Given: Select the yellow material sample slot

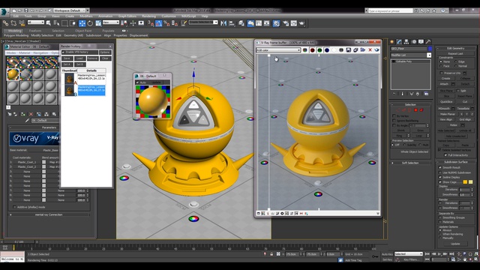Looking at the screenshot, I should pos(13,74).
